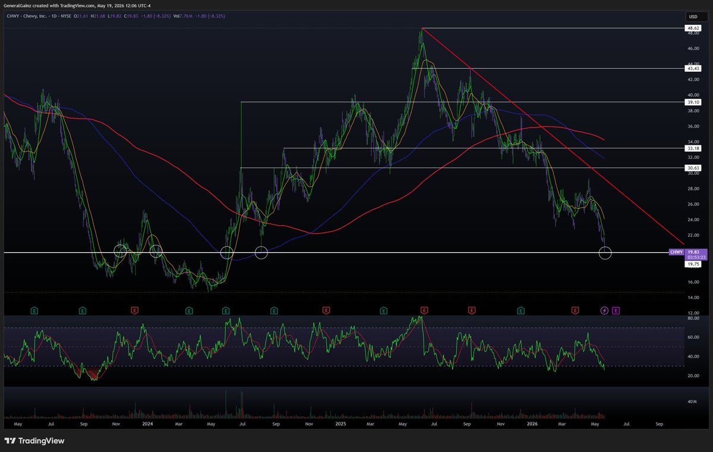Click the 30.63 price level label
The height and width of the screenshot is (452, 713).
click(693, 168)
